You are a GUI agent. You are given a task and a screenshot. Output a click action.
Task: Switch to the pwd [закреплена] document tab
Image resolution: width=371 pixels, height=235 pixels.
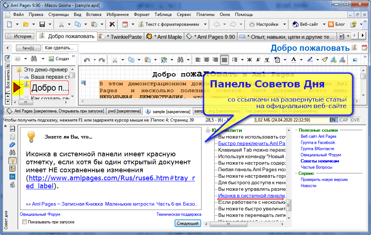tap(124, 111)
